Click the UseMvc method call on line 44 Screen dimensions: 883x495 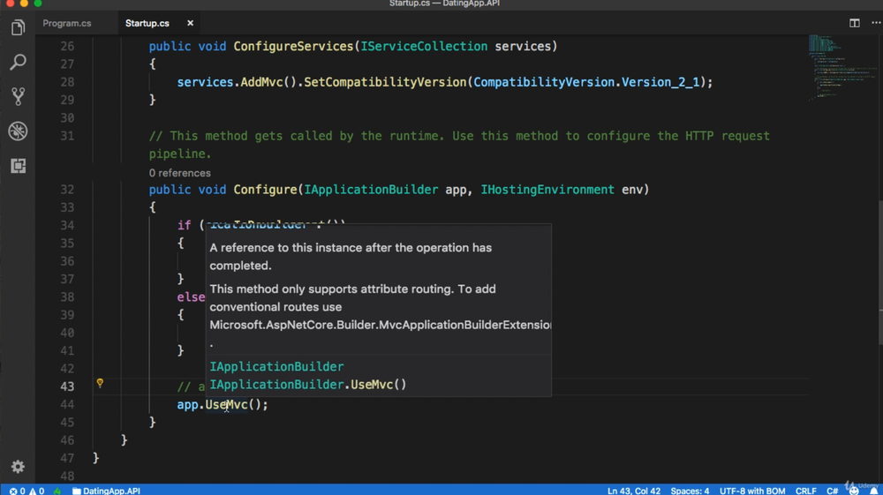pos(226,404)
